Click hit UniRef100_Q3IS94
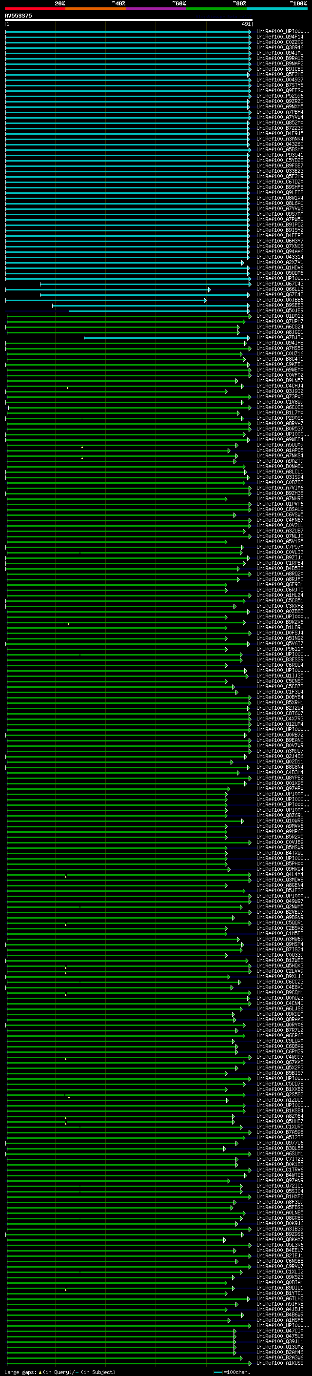The width and height of the screenshot is (312, 1376). (x=279, y=477)
